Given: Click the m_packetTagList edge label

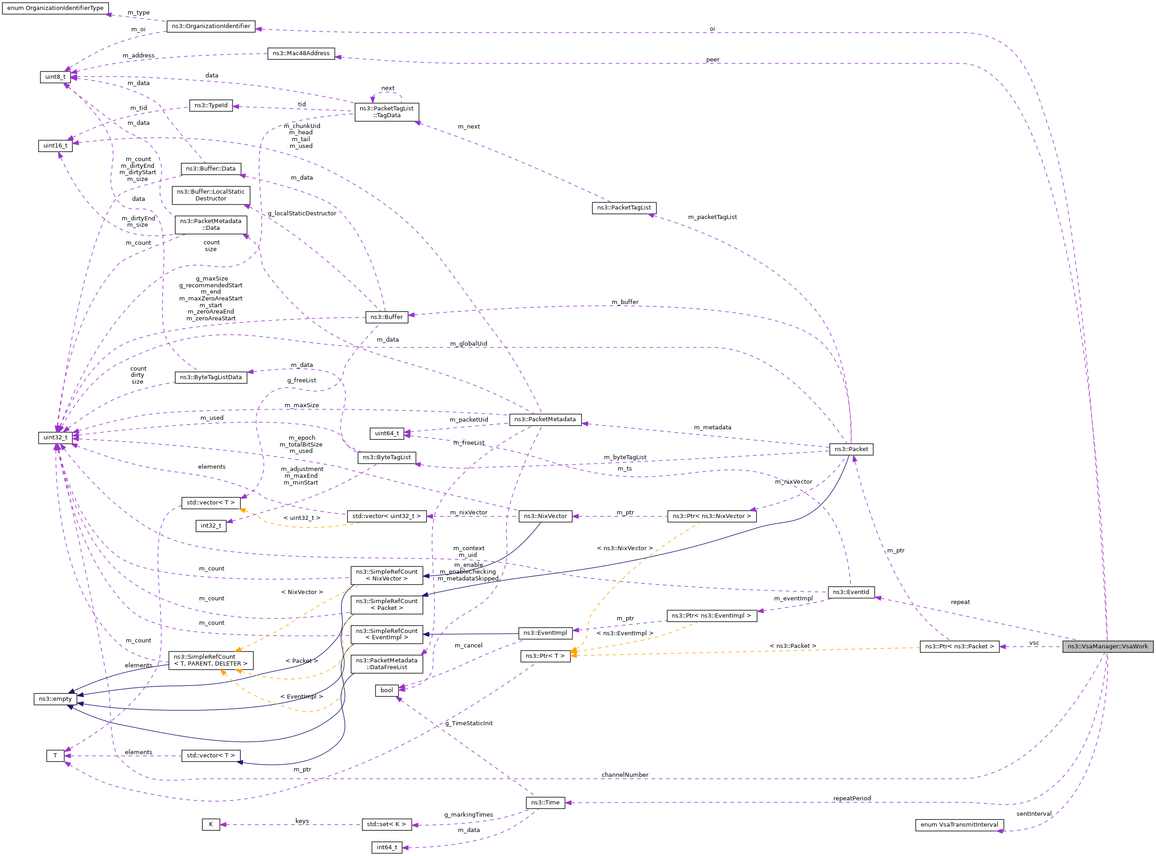Looking at the screenshot, I should [713, 217].
